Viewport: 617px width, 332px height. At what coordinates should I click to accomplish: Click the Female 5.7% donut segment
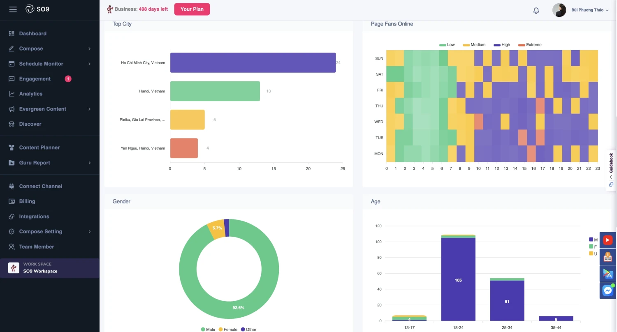click(x=216, y=229)
